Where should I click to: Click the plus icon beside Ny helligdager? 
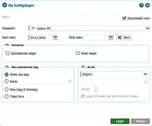[5, 5]
